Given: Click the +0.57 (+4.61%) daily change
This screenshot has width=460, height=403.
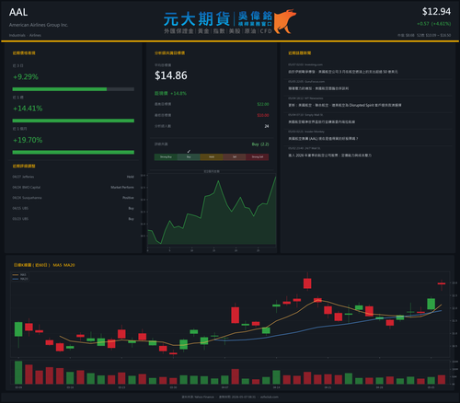Looking at the screenshot, I should [433, 24].
